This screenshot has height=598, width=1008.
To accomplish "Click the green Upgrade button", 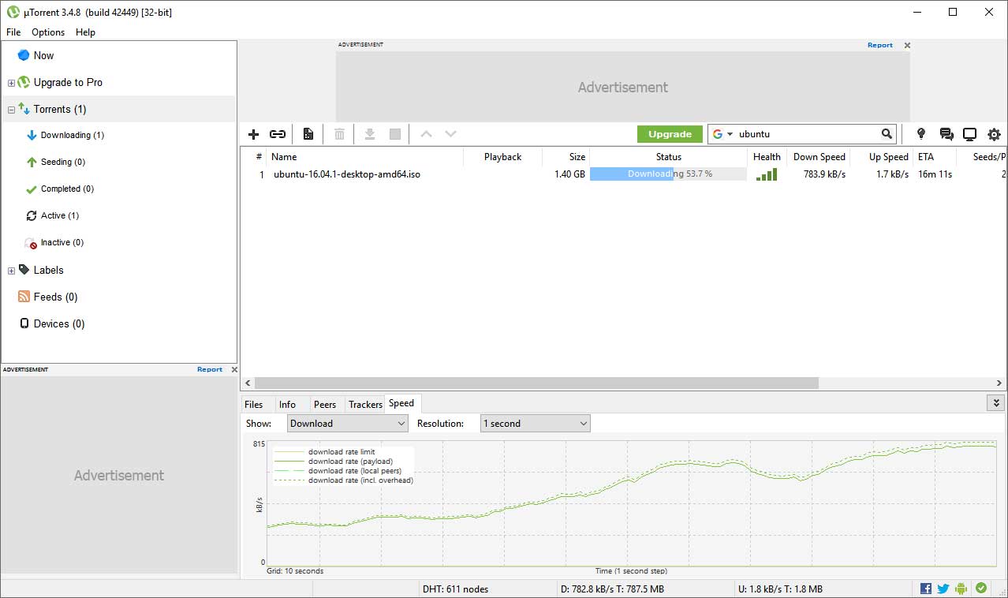I will point(670,134).
